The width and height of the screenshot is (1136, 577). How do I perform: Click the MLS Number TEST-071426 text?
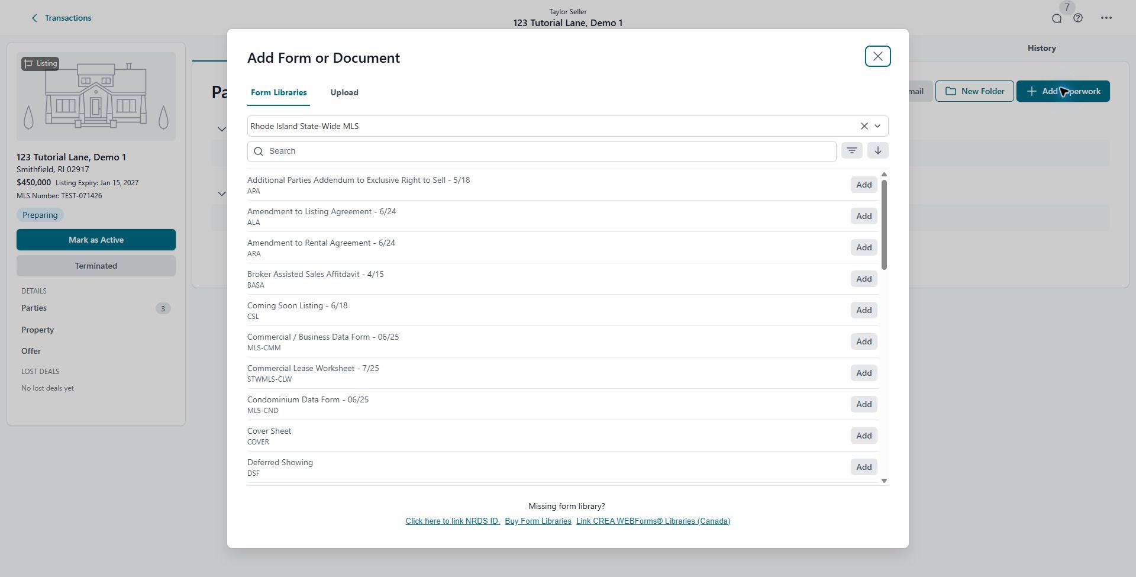pyautogui.click(x=59, y=196)
